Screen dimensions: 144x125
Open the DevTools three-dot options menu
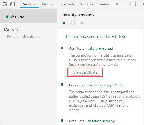(x=136, y=4)
